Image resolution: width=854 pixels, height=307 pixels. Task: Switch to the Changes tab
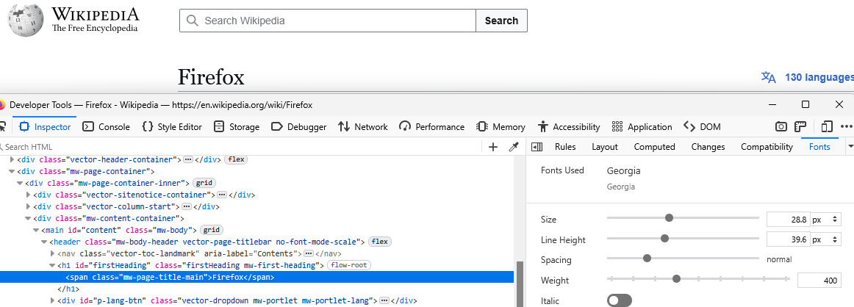click(708, 147)
